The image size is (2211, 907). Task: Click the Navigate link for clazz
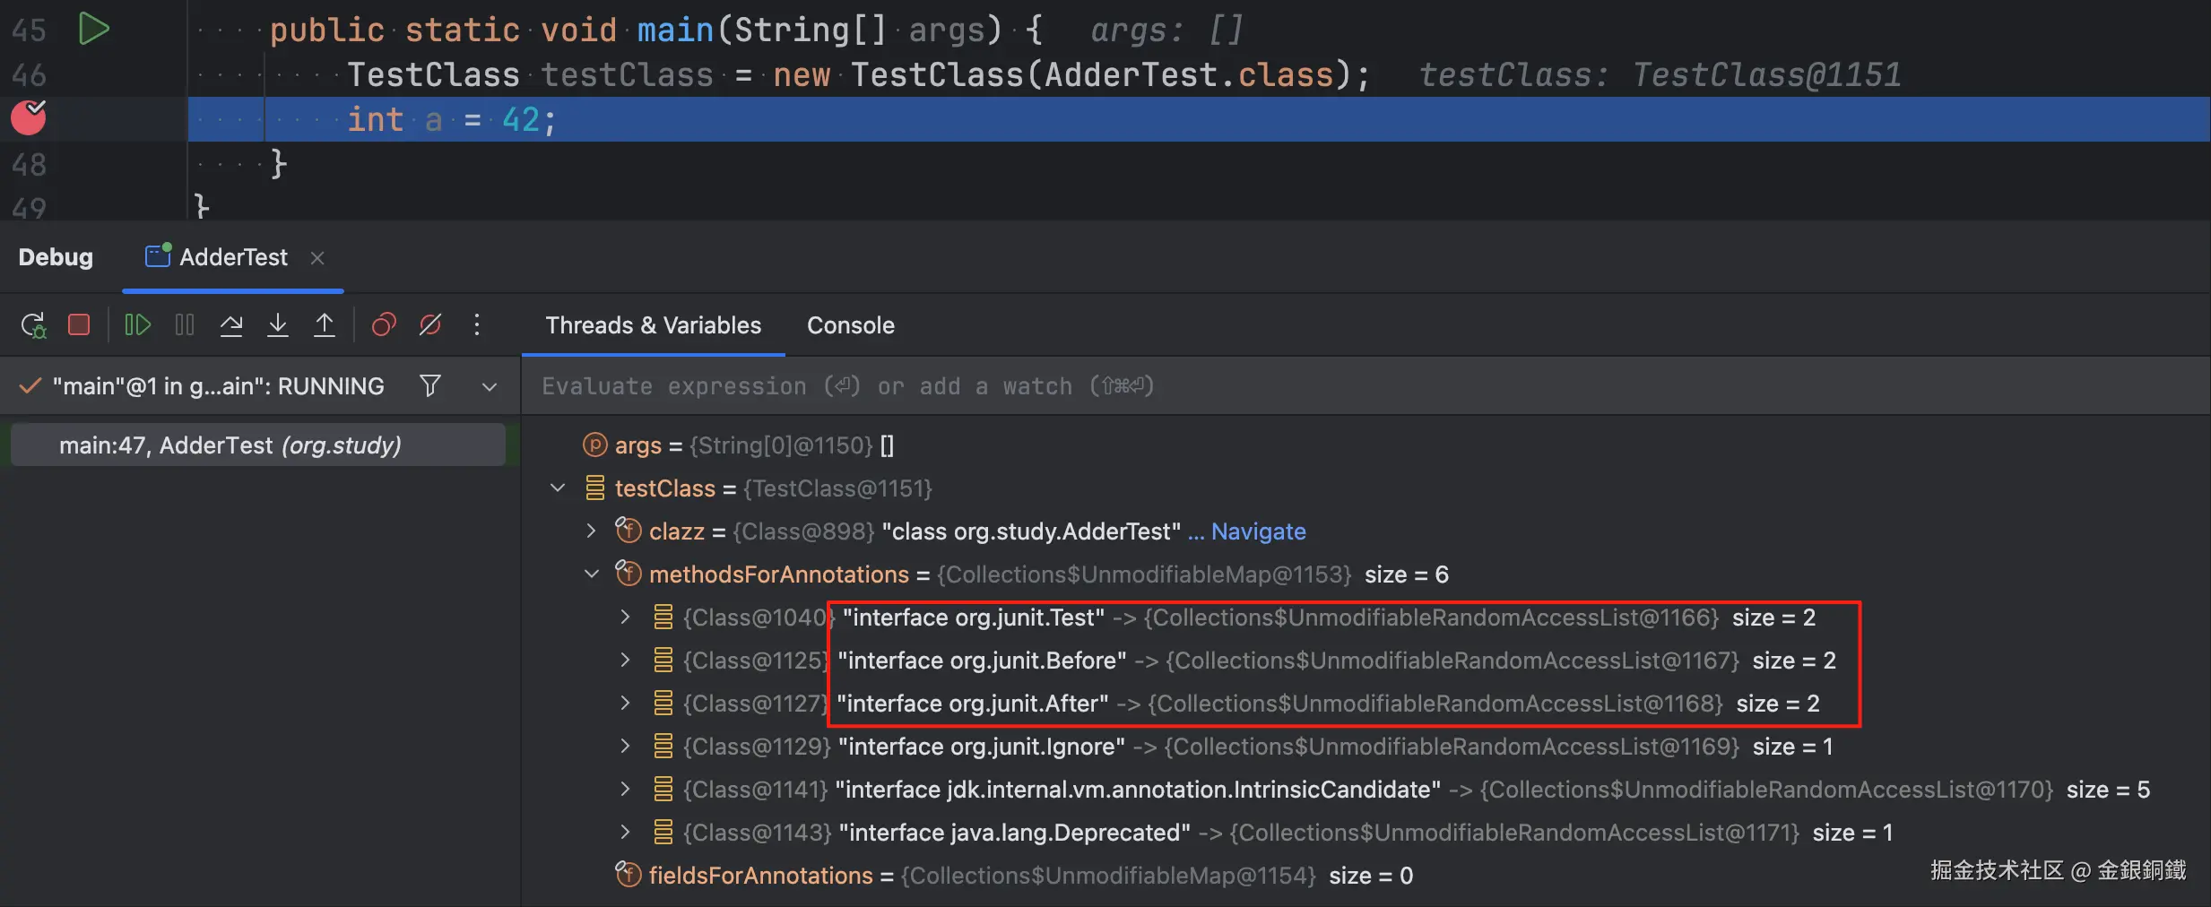click(x=1258, y=531)
